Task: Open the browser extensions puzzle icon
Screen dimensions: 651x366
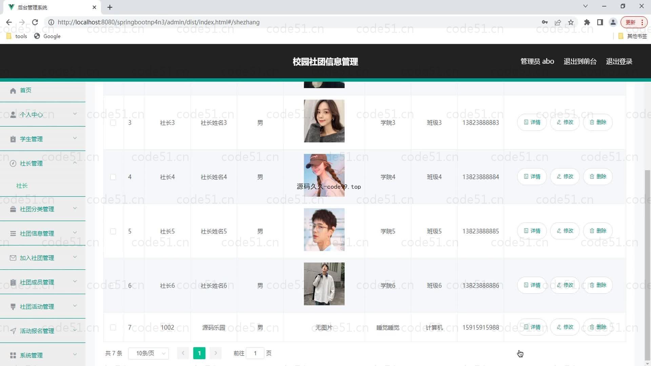Action: point(587,22)
